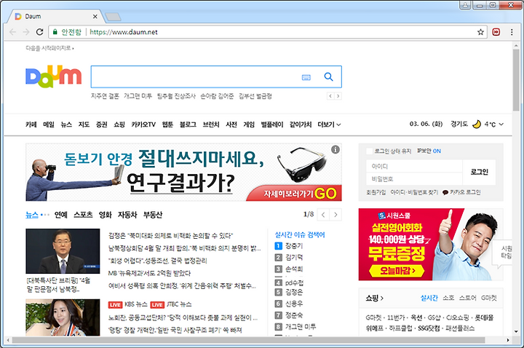Go forward with the browser forward arrow
The width and height of the screenshot is (524, 348).
[x=26, y=32]
